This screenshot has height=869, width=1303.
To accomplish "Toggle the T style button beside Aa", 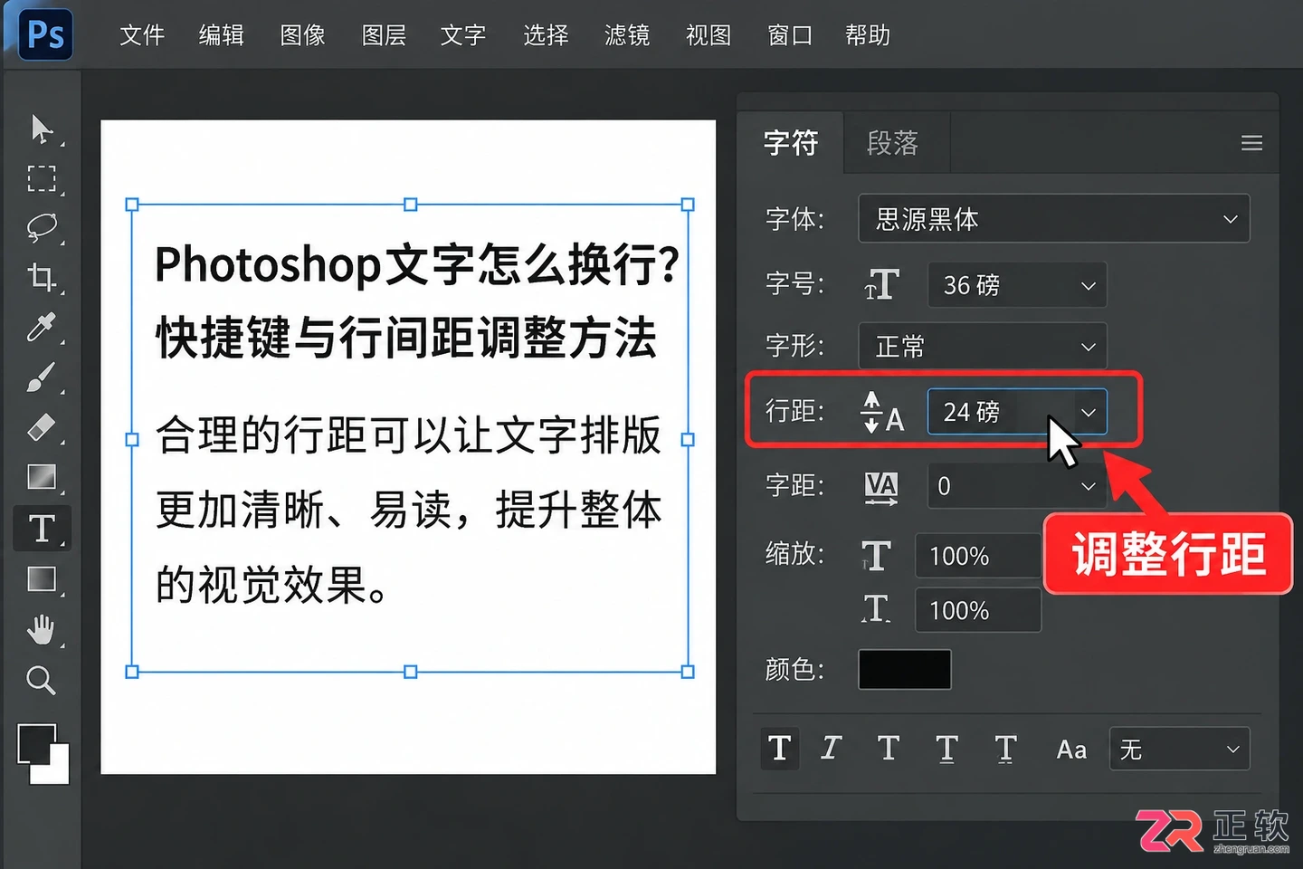I will [1005, 749].
